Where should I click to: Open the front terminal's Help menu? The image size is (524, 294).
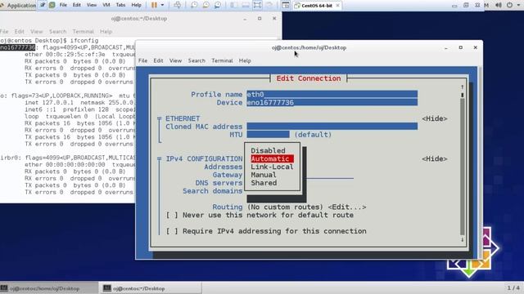point(245,60)
